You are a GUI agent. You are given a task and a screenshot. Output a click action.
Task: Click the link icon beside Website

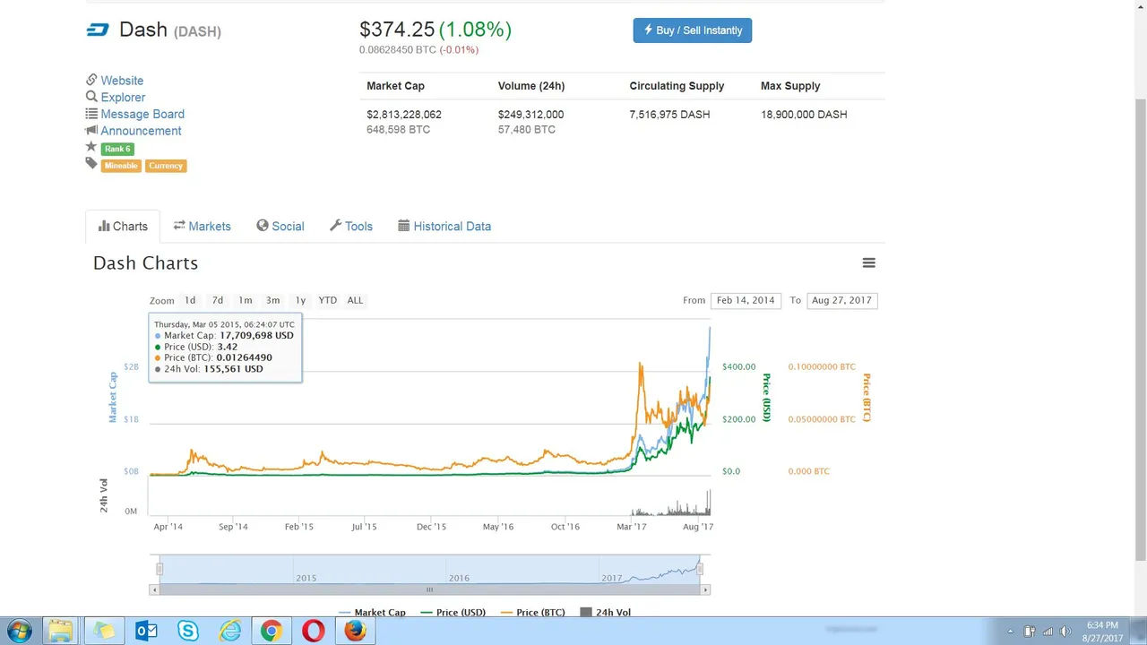click(x=91, y=80)
